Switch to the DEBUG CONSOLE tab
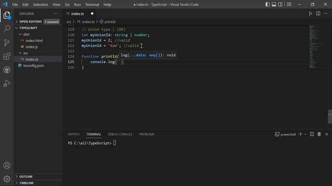Viewport: 332px width, 186px height. click(120, 134)
